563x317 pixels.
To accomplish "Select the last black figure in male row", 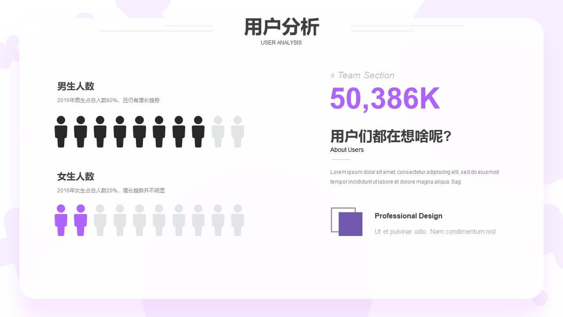I will coord(198,132).
